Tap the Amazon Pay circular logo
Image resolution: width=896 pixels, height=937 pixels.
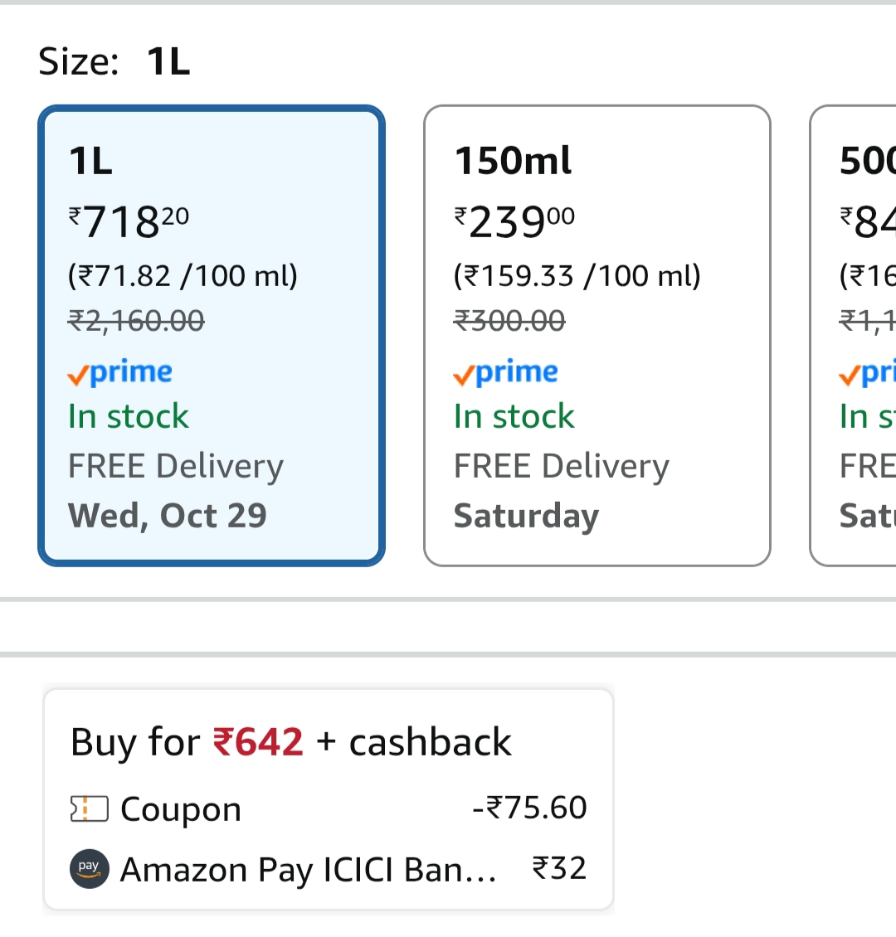89,869
